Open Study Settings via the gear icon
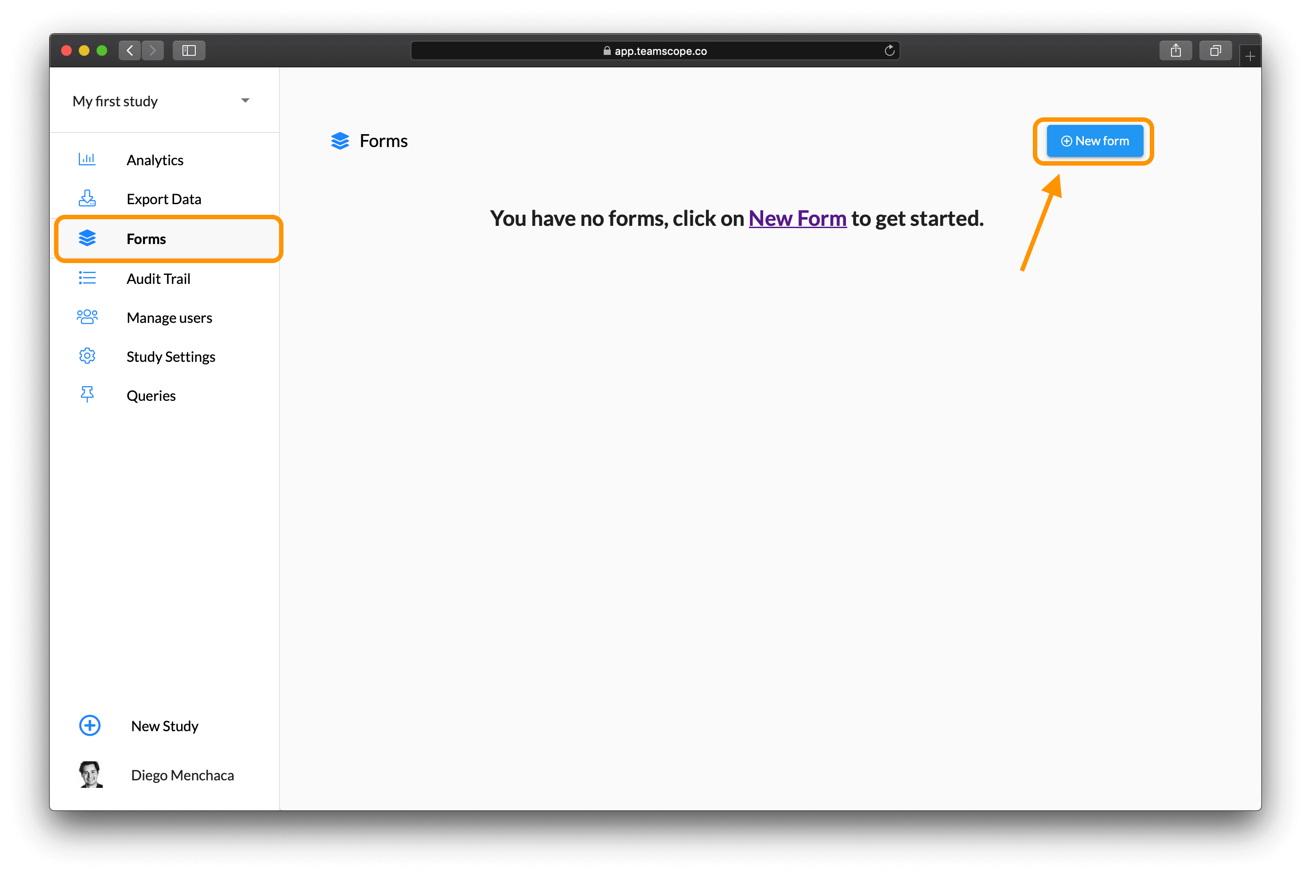The width and height of the screenshot is (1311, 876). tap(88, 356)
